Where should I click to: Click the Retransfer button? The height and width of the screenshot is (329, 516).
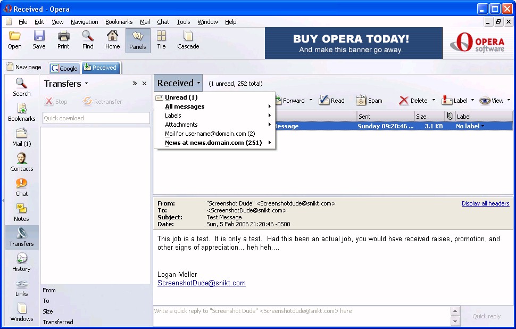[102, 102]
